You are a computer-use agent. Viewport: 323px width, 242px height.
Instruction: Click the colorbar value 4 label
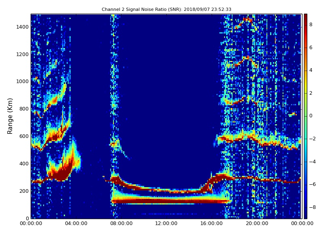[x=311, y=70]
